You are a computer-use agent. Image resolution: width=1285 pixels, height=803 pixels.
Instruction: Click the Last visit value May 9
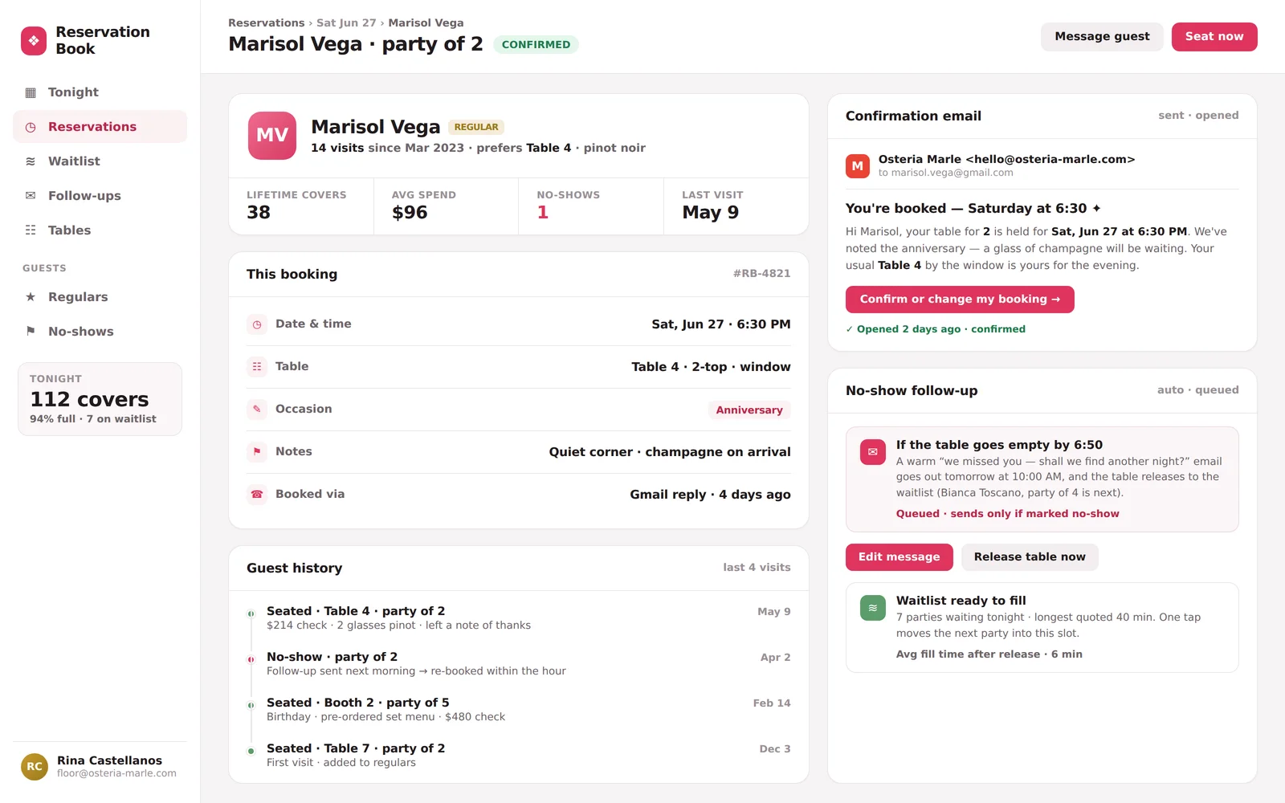coord(710,213)
